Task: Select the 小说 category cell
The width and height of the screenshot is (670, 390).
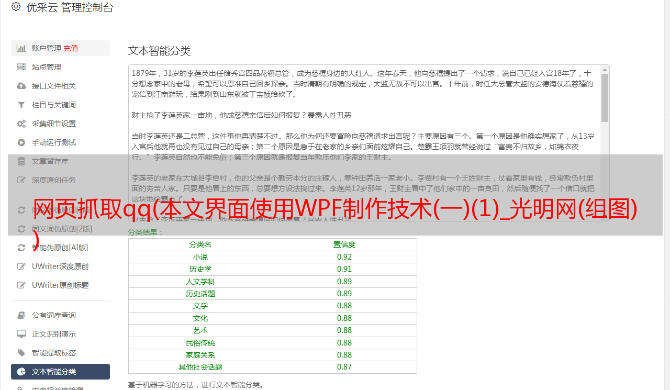Action: tap(200, 257)
